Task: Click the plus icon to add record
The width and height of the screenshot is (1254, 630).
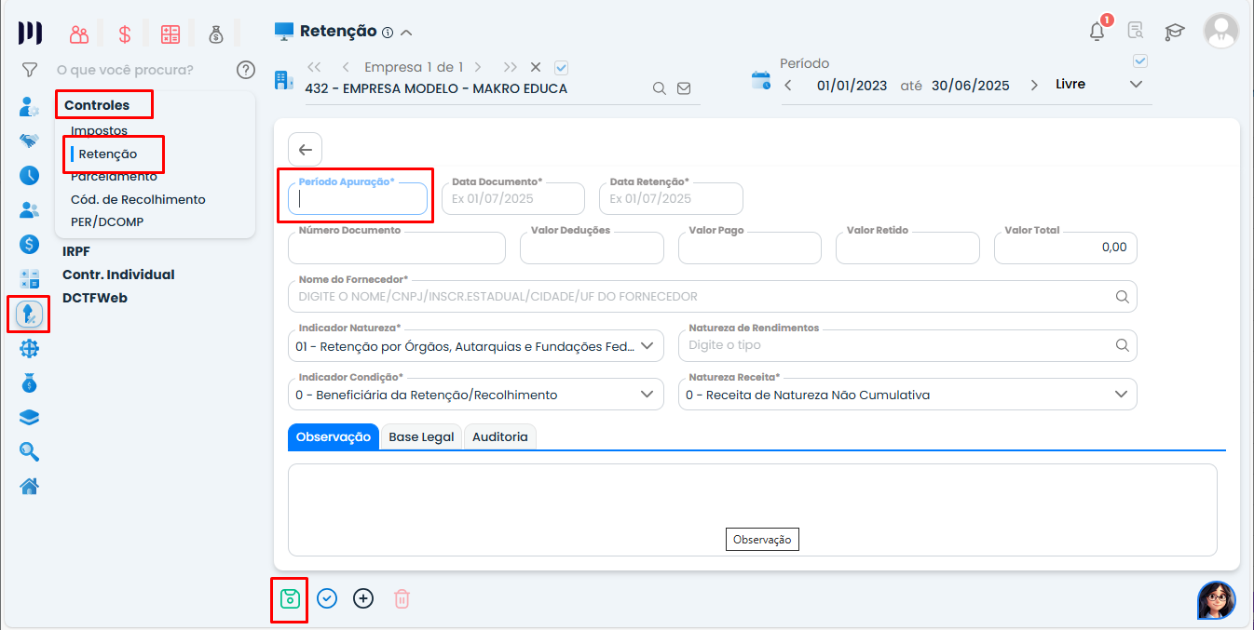Action: (x=363, y=598)
